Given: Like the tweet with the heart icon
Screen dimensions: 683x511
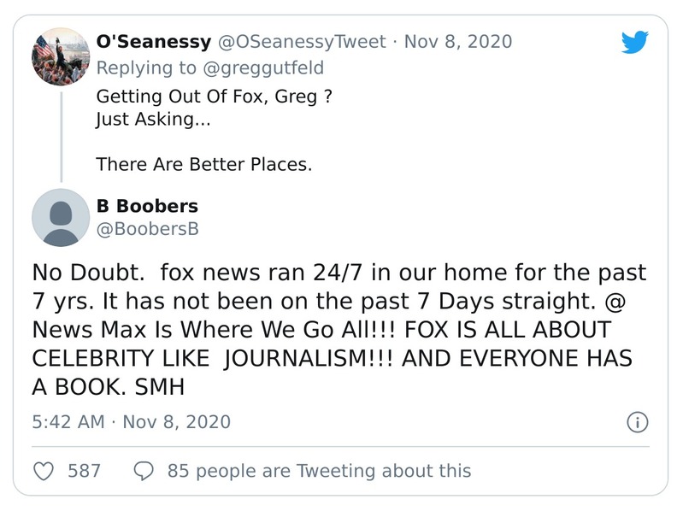Looking at the screenshot, I should pyautogui.click(x=43, y=470).
